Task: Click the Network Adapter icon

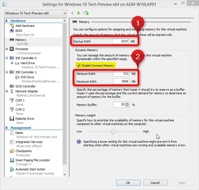Action: (12, 91)
